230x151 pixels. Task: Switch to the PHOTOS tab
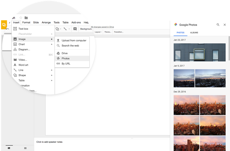(180, 33)
